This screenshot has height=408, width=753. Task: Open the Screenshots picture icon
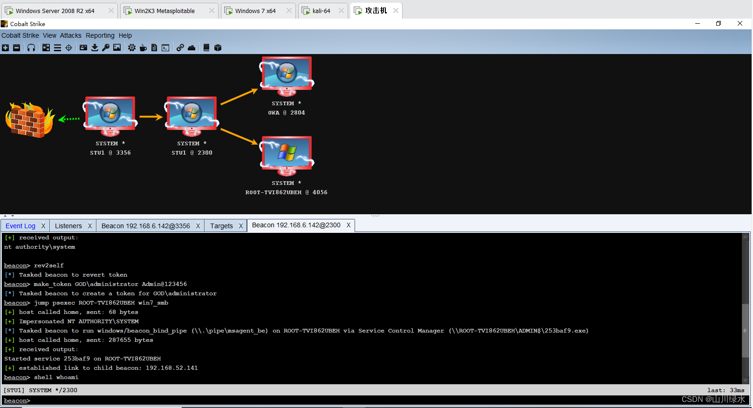(117, 48)
